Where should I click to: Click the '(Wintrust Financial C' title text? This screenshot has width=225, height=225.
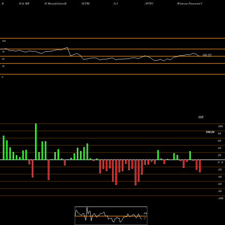tap(190, 4)
